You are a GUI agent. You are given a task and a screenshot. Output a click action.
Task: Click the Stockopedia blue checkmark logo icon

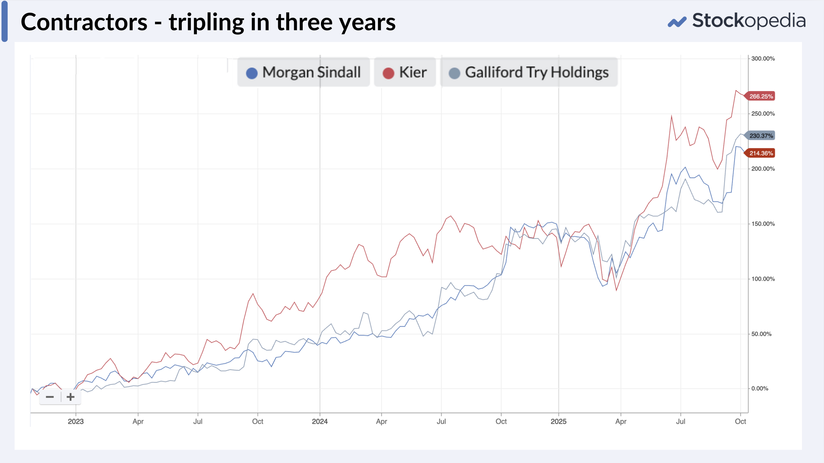(677, 22)
